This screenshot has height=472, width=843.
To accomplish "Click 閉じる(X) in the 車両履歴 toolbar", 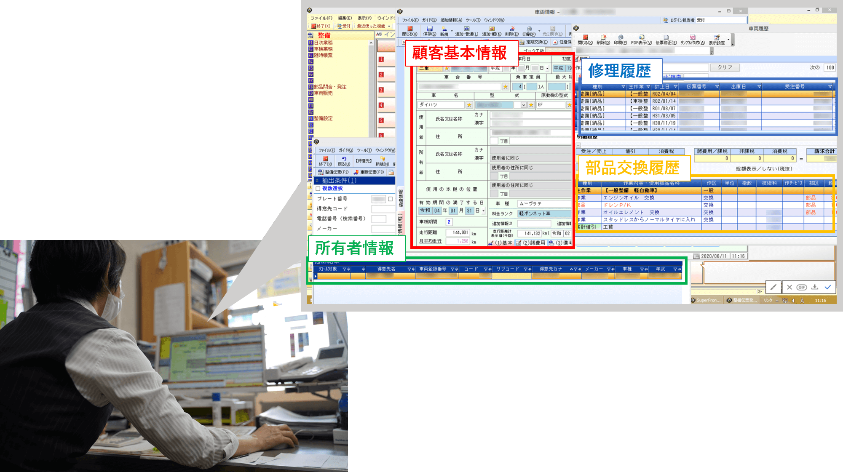I will click(585, 40).
